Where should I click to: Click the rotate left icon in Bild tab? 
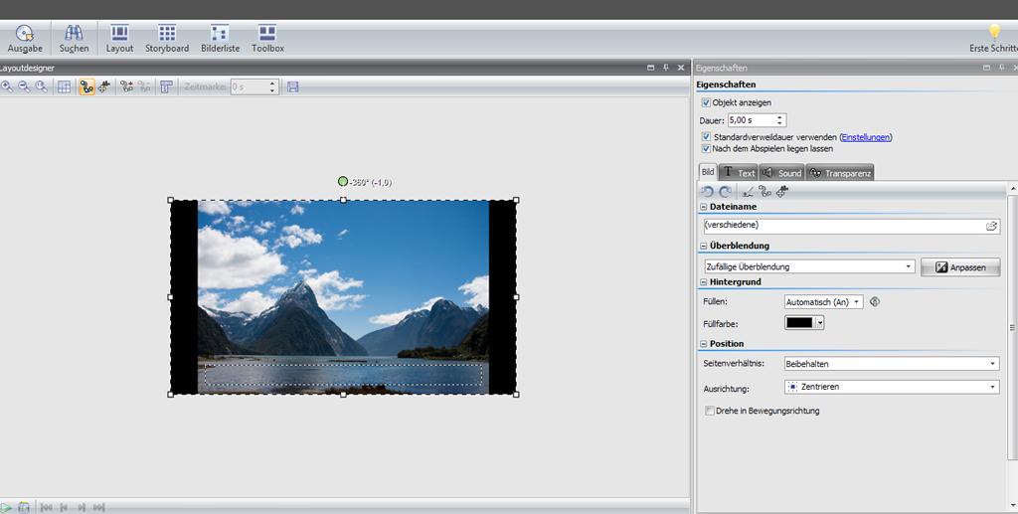pyautogui.click(x=708, y=191)
